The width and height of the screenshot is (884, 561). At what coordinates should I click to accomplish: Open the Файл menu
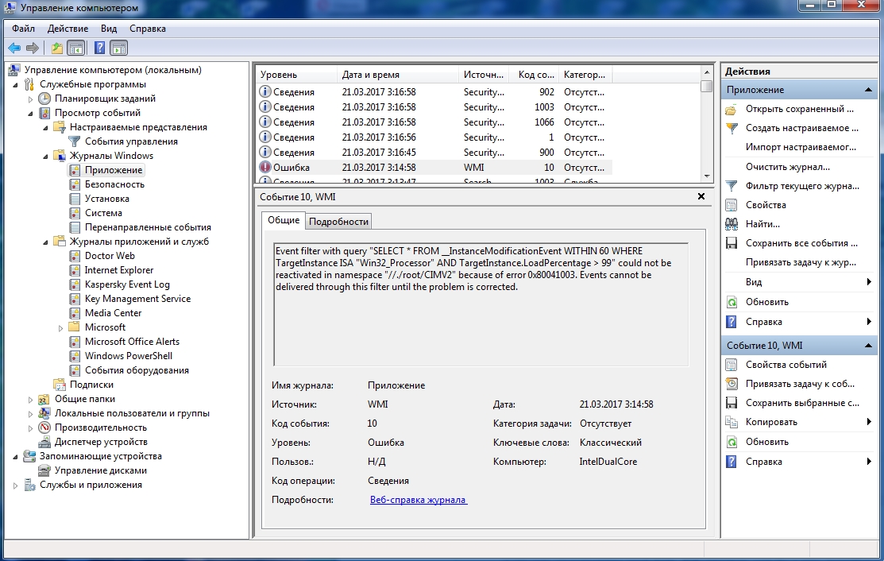coord(23,29)
